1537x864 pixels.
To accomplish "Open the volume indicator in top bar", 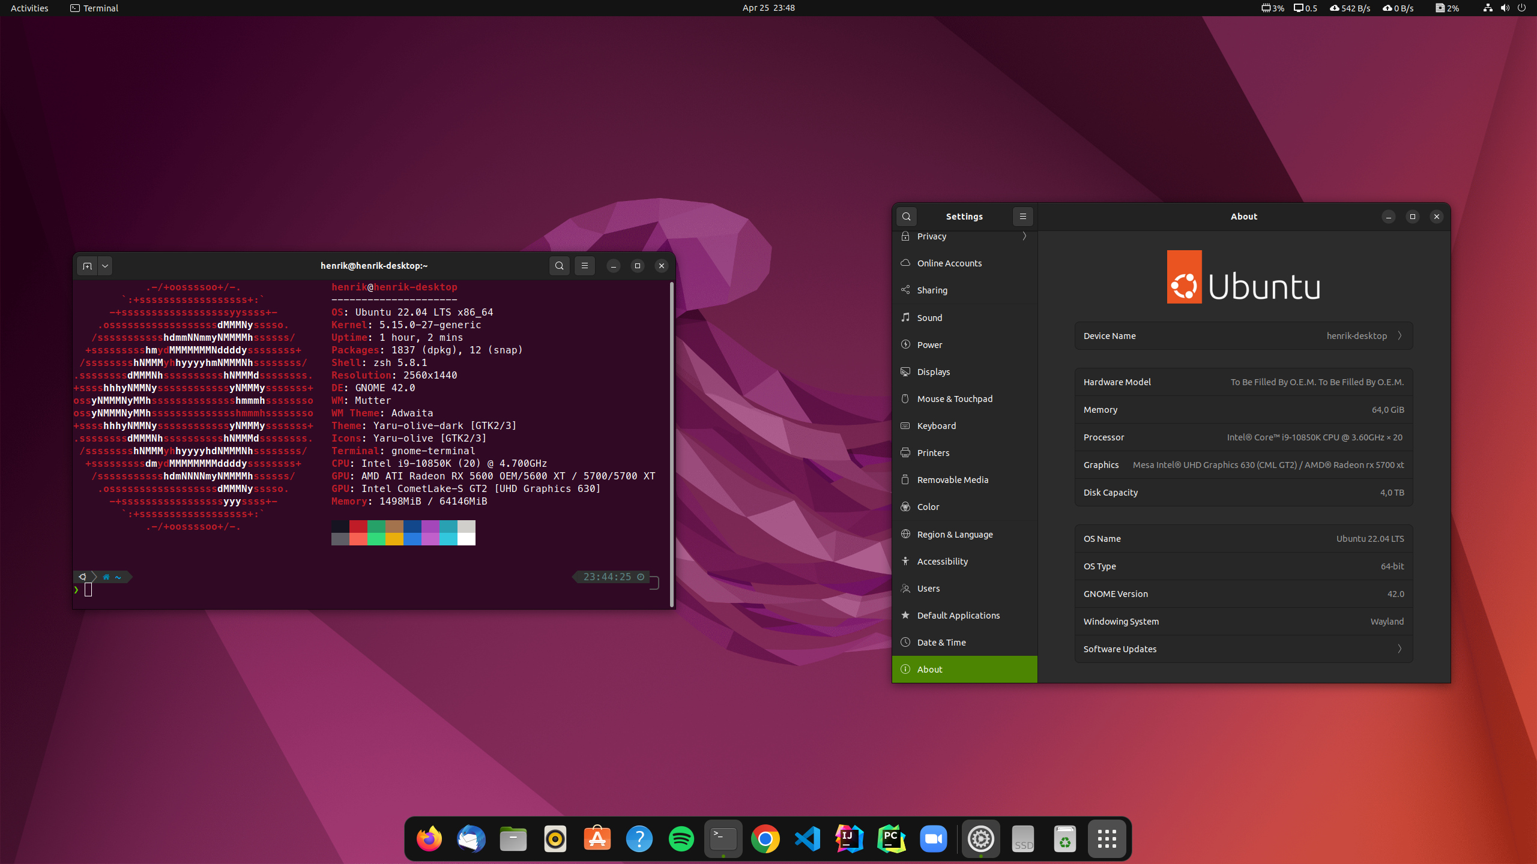I will [x=1505, y=8].
